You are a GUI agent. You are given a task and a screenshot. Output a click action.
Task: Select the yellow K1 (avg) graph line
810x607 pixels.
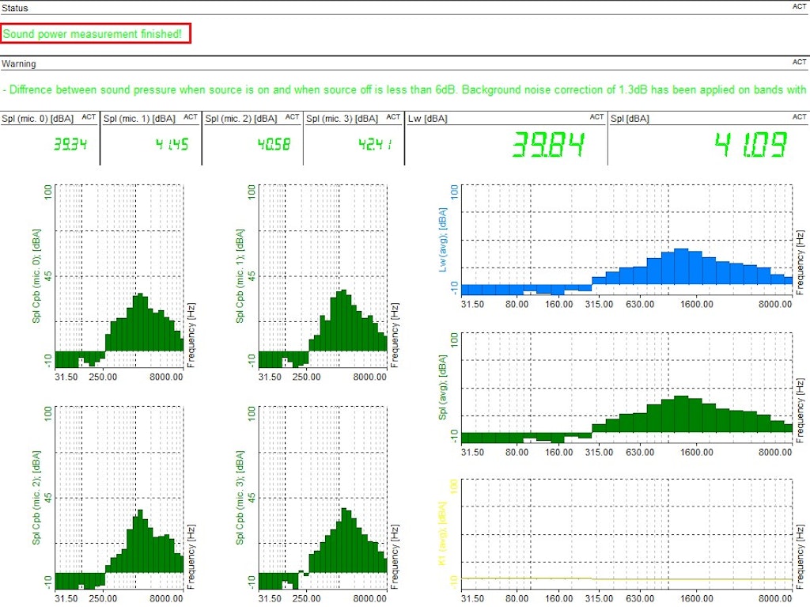626,579
